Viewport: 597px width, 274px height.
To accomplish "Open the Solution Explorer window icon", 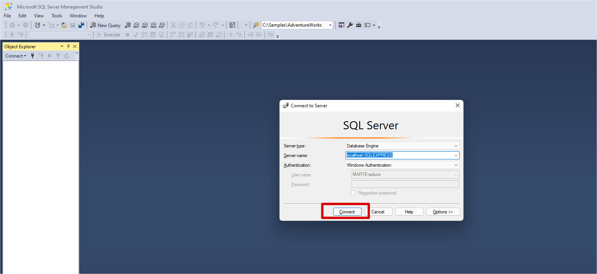I will click(x=341, y=25).
